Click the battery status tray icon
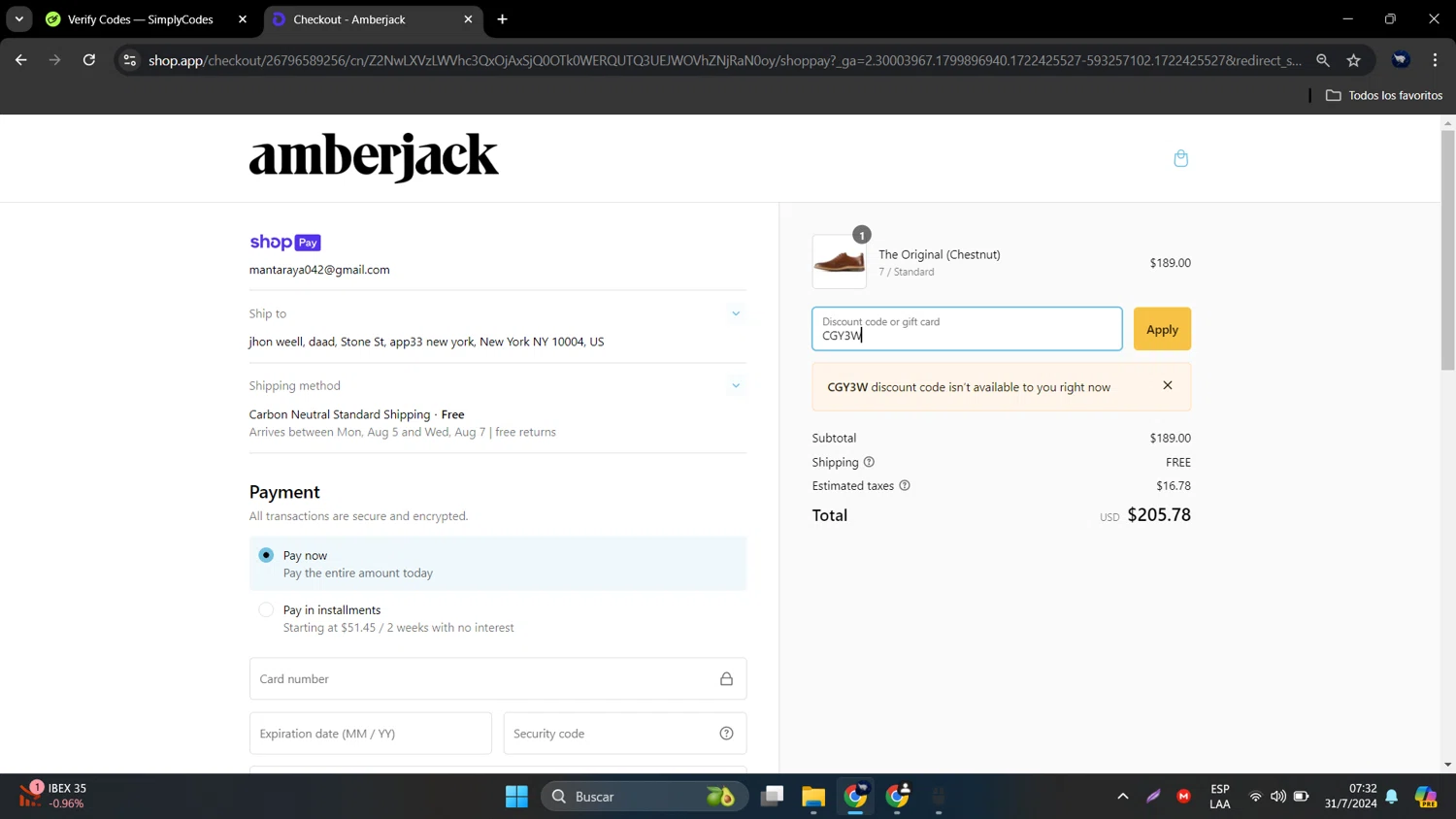This screenshot has height=819, width=1456. [1302, 797]
